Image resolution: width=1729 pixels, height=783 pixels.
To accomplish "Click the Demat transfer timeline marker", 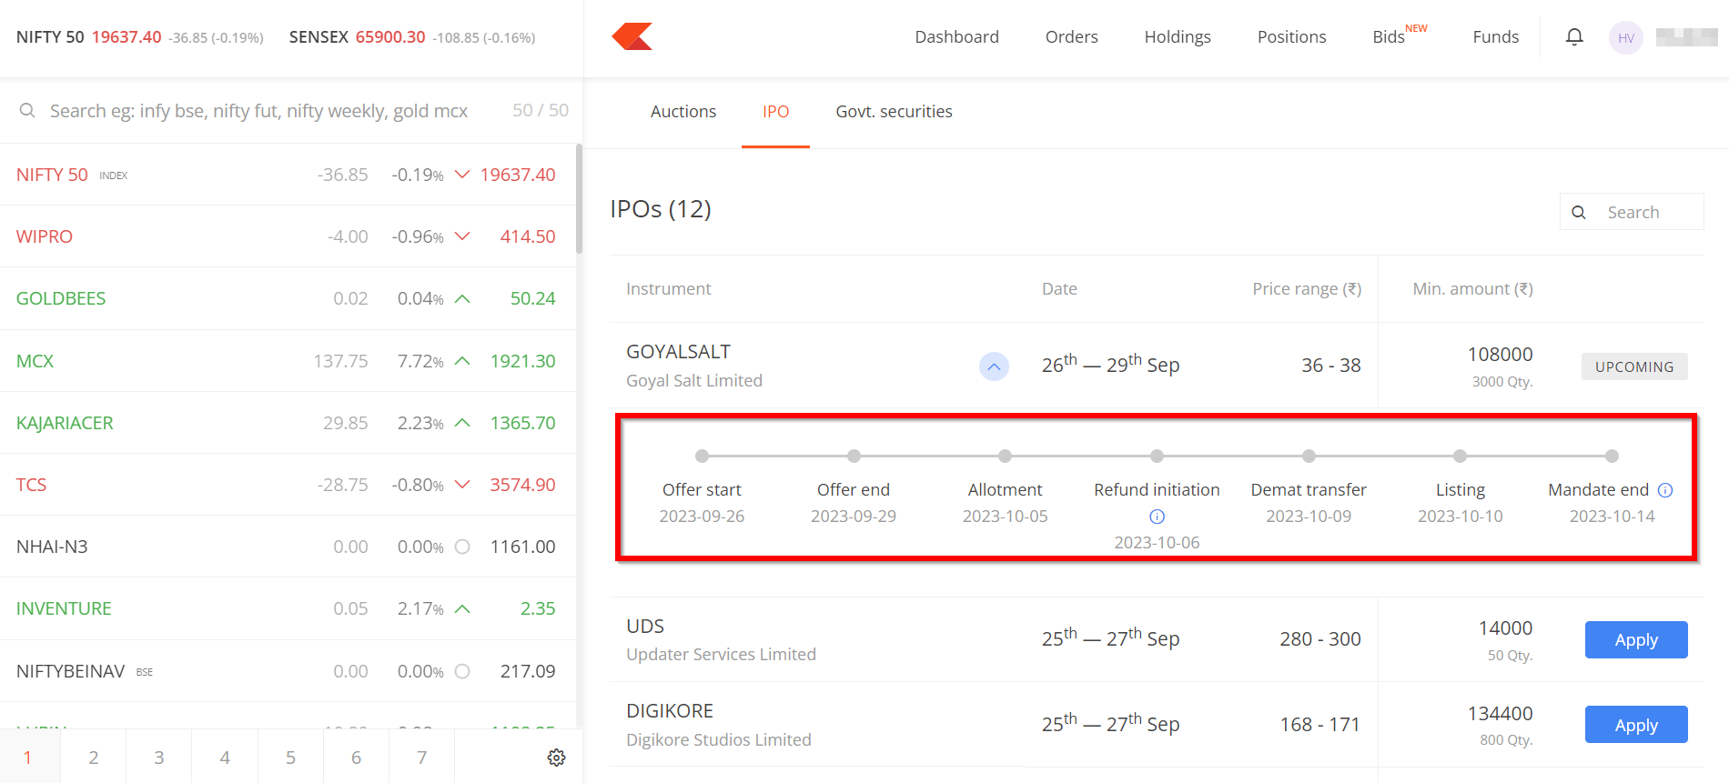I will tap(1309, 456).
